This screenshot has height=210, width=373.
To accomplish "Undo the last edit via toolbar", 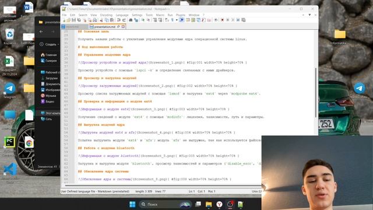I will 119,20.
